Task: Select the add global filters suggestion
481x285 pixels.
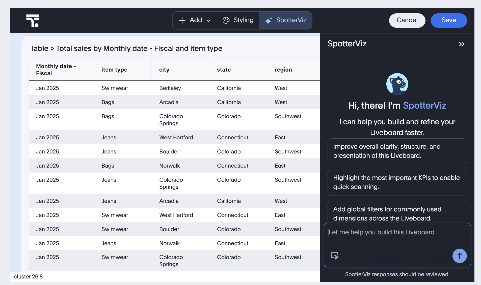Action: click(397, 212)
